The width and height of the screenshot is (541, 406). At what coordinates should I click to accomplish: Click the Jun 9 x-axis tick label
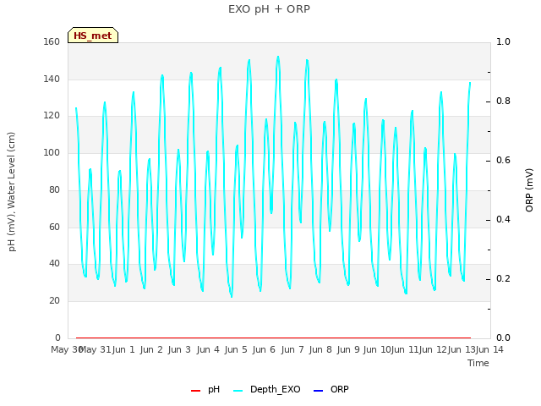pyautogui.click(x=348, y=349)
